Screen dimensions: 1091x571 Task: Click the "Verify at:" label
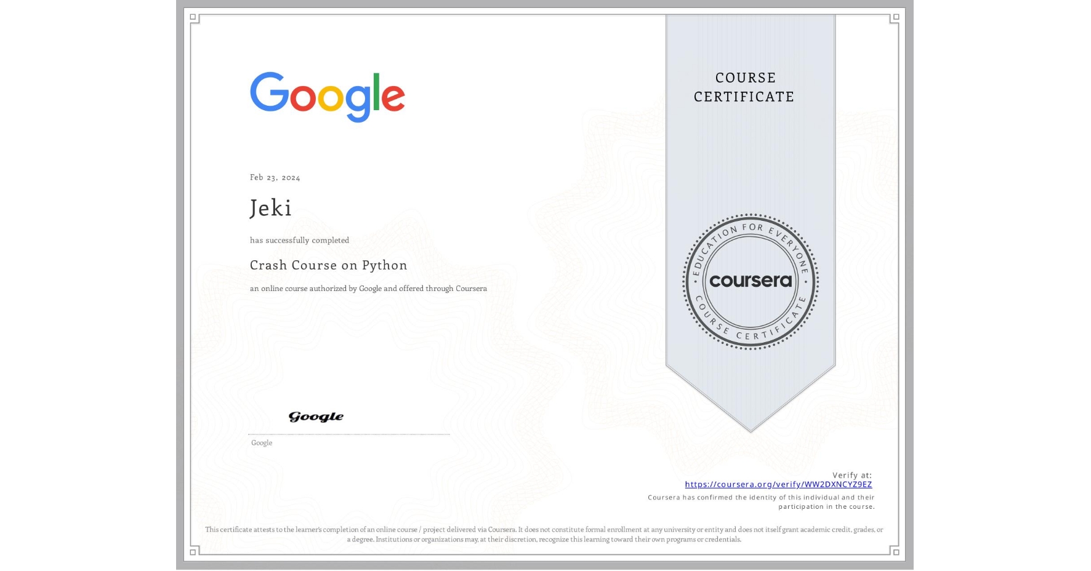(852, 475)
